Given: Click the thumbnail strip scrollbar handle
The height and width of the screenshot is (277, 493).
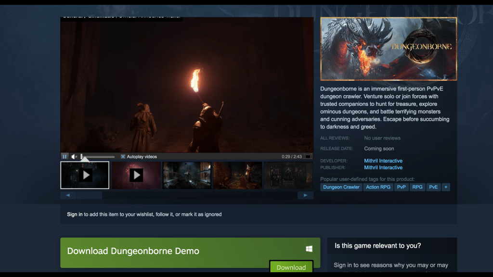Looking at the screenshot, I should [90, 195].
